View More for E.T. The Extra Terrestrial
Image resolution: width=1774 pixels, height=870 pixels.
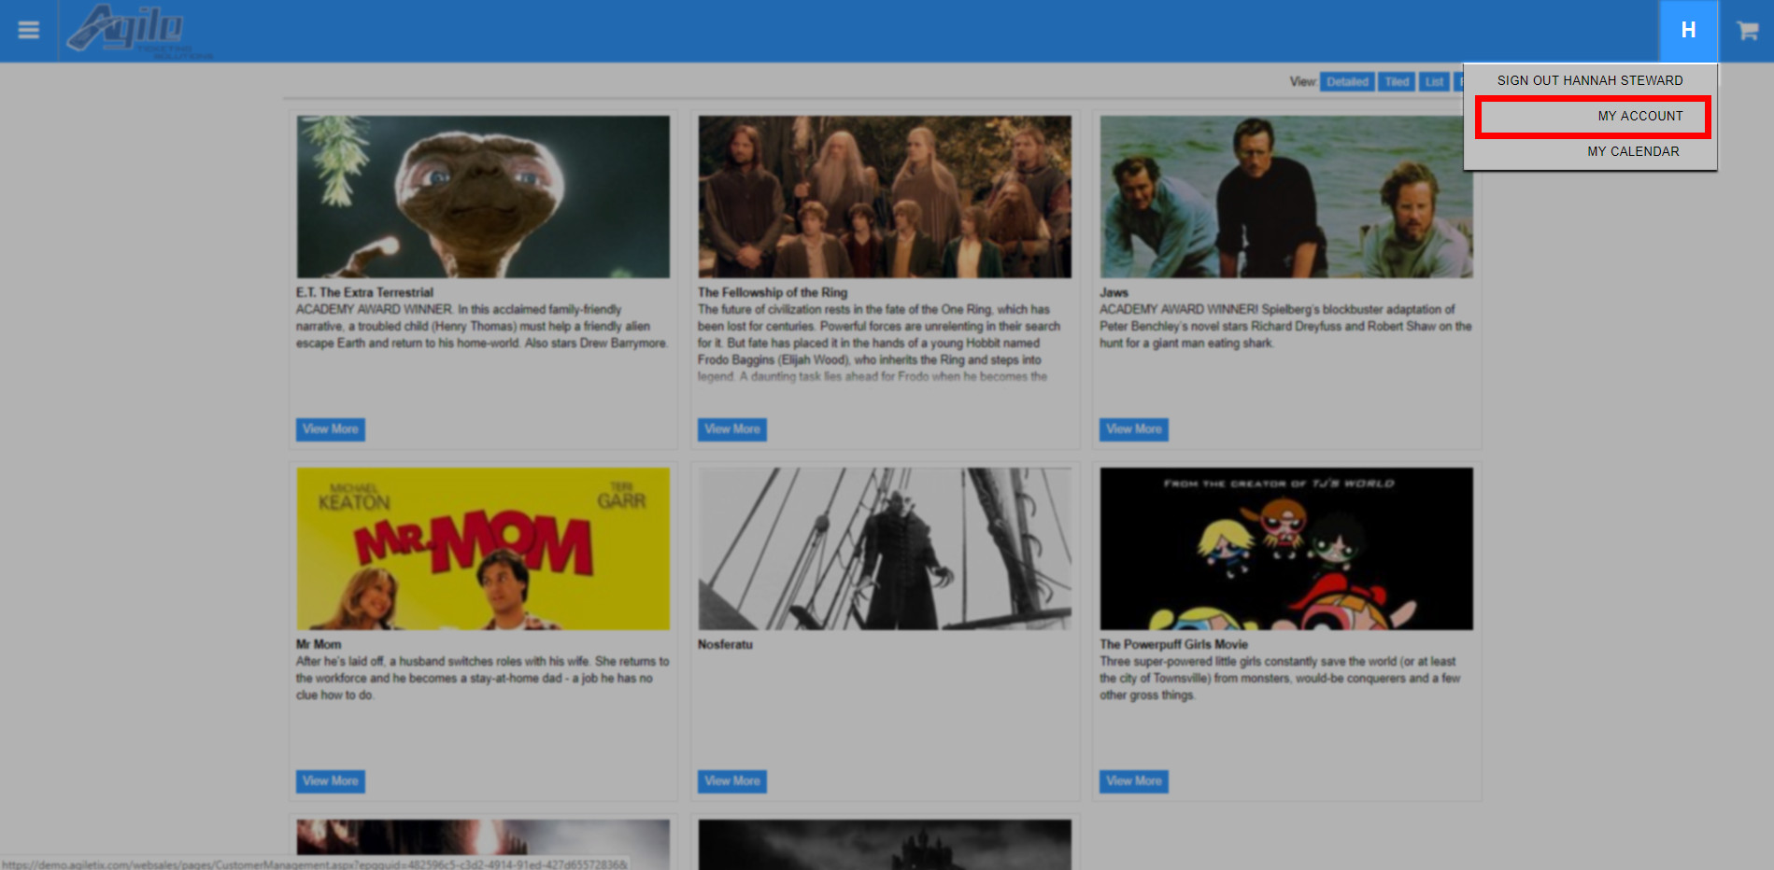click(x=331, y=429)
